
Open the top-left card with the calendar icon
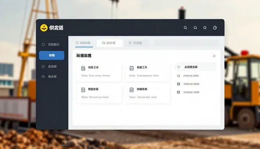(x=99, y=72)
